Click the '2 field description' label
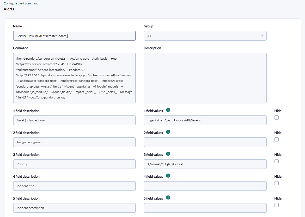 (26, 133)
